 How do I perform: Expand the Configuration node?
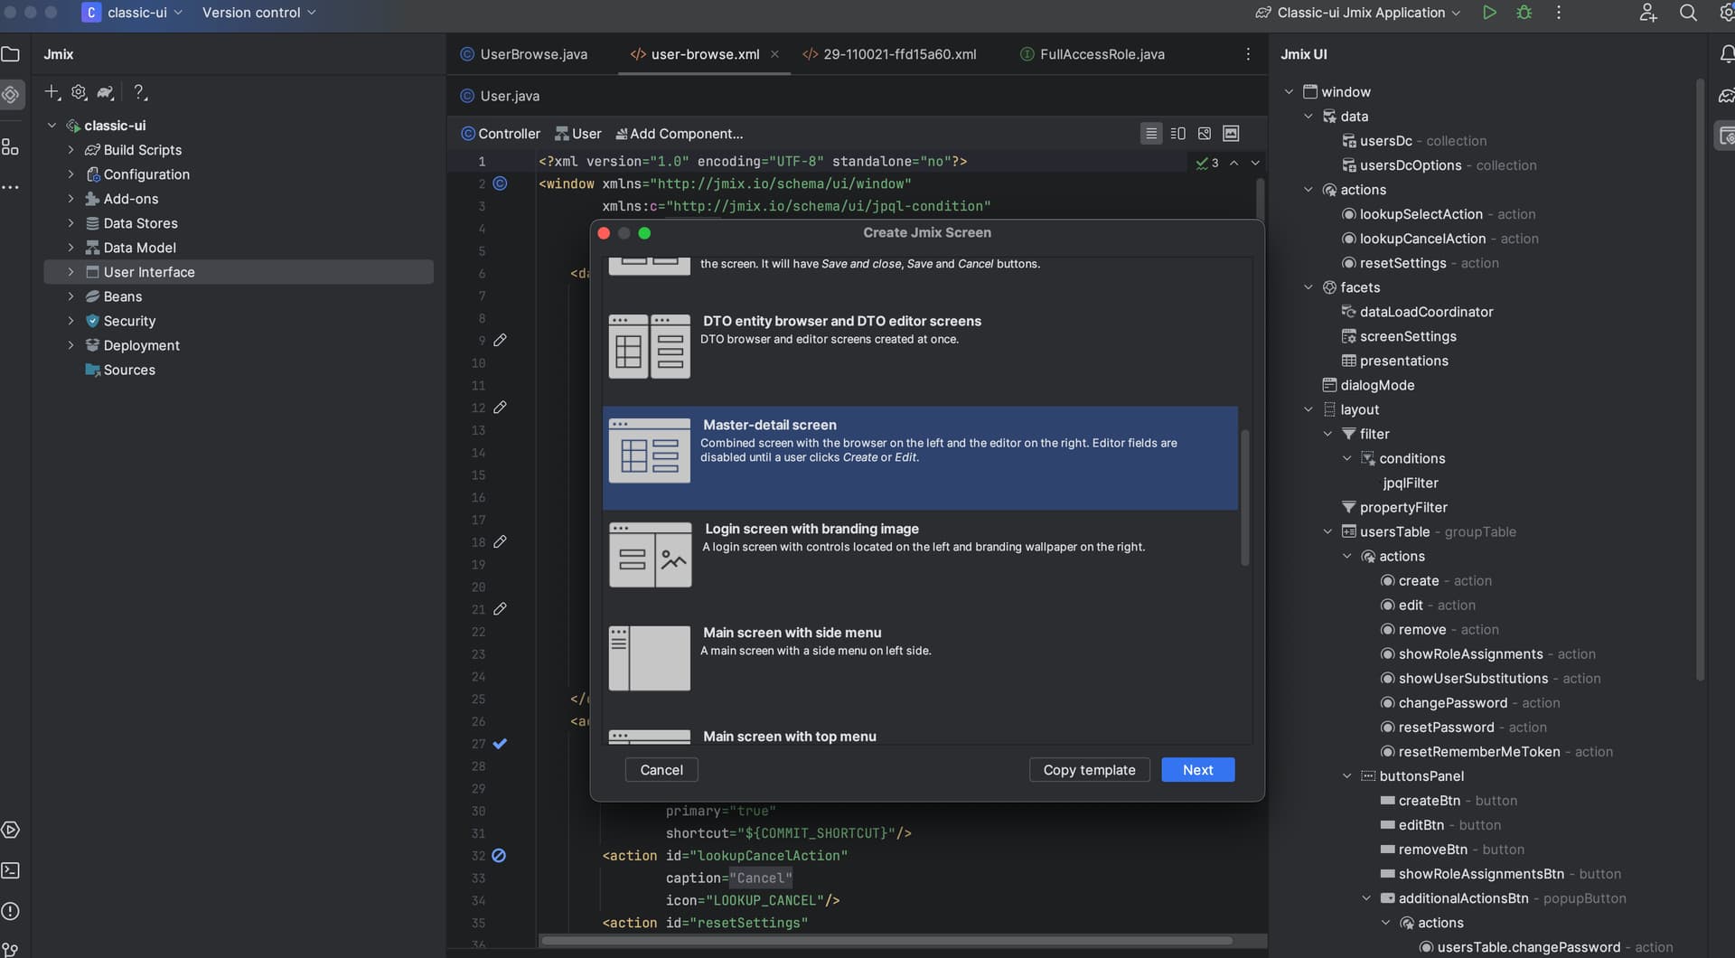point(70,174)
